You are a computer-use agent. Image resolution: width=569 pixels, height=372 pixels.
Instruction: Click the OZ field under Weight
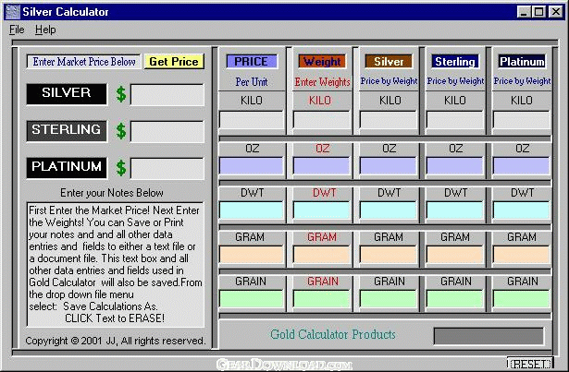322,166
